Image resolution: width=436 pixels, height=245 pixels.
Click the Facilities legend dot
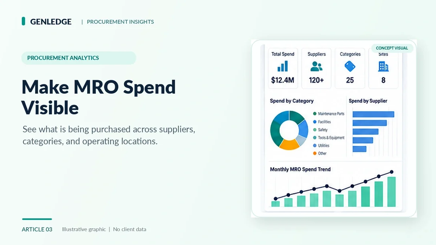(x=315, y=122)
